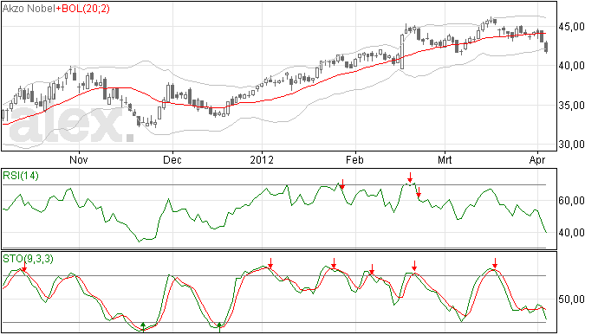Click the Akzo Nobel chart title
Screen dimensions: 598x335
29,9
